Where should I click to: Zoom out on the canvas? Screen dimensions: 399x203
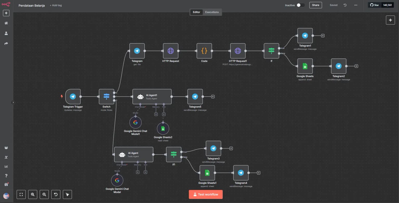coord(44,194)
